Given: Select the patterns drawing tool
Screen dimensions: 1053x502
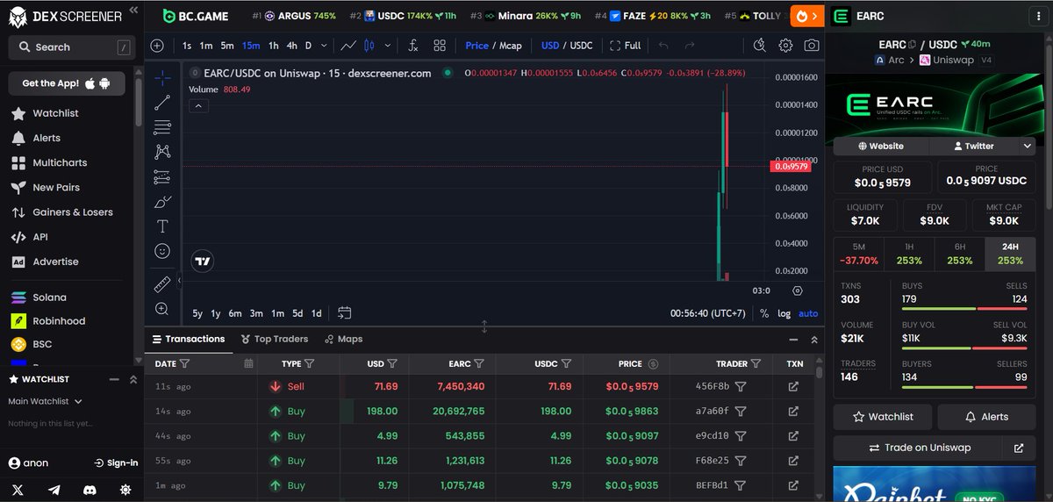Looking at the screenshot, I should tap(162, 152).
